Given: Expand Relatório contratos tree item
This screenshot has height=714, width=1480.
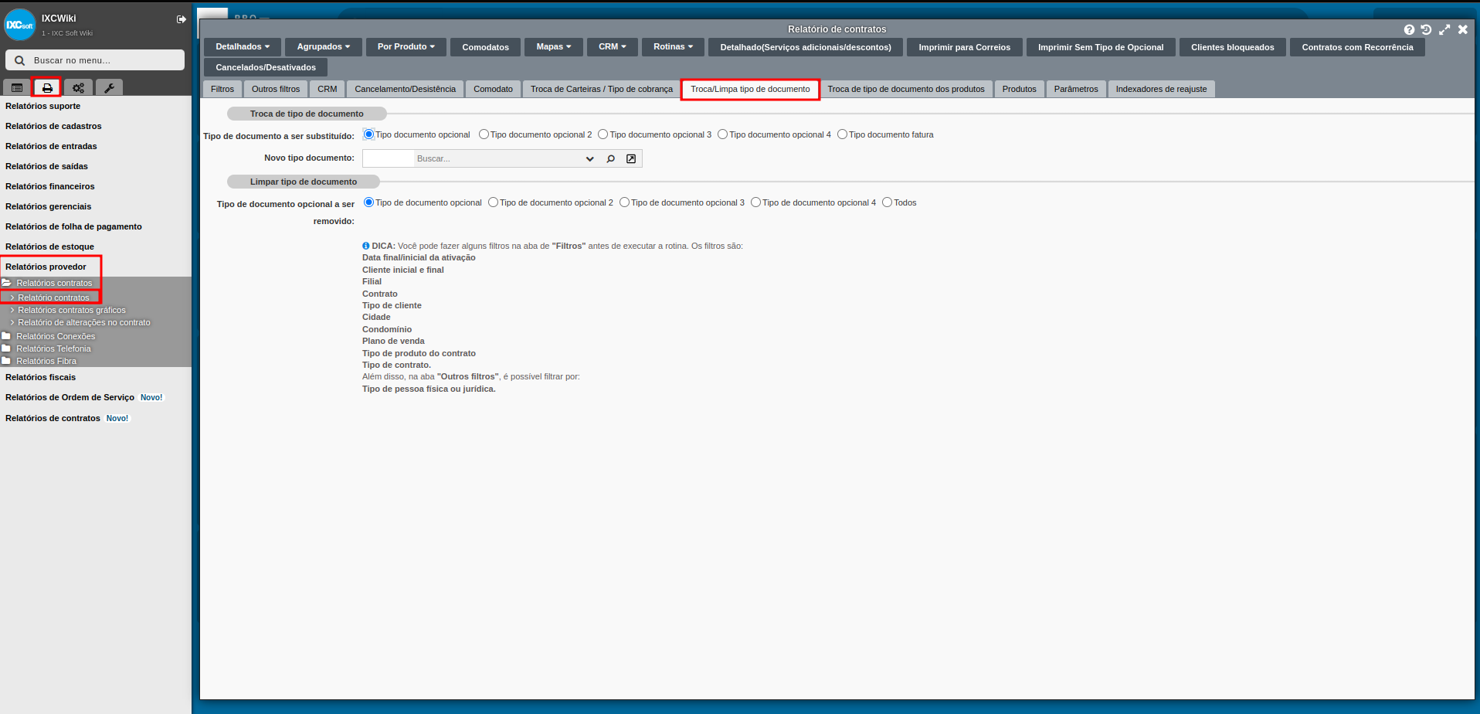Looking at the screenshot, I should [x=12, y=297].
